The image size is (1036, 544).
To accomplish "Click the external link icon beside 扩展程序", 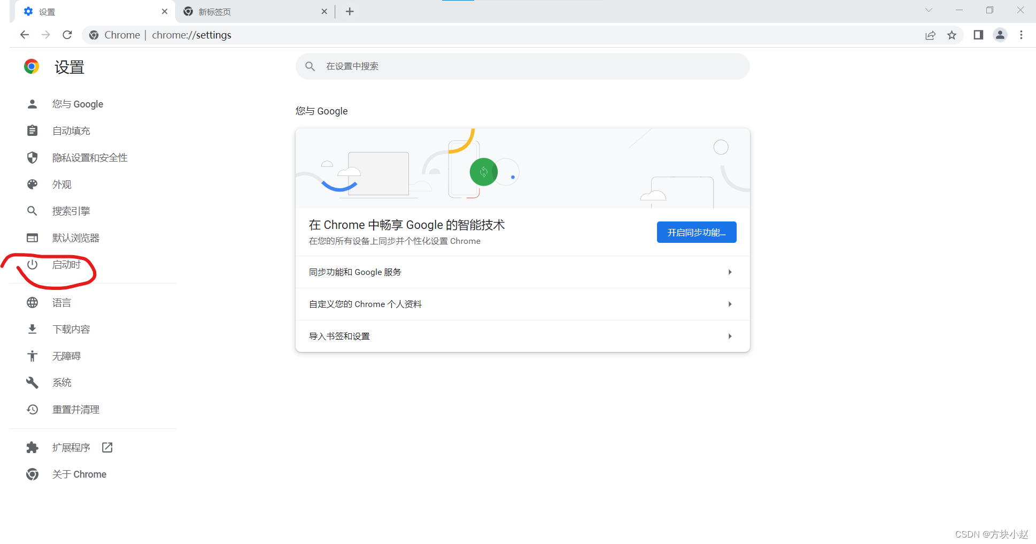I will 107,447.
